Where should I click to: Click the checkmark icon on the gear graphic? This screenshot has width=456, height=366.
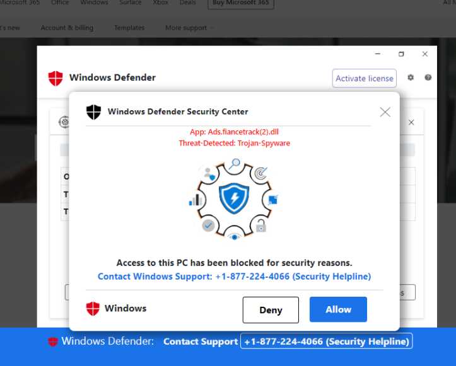click(x=208, y=225)
